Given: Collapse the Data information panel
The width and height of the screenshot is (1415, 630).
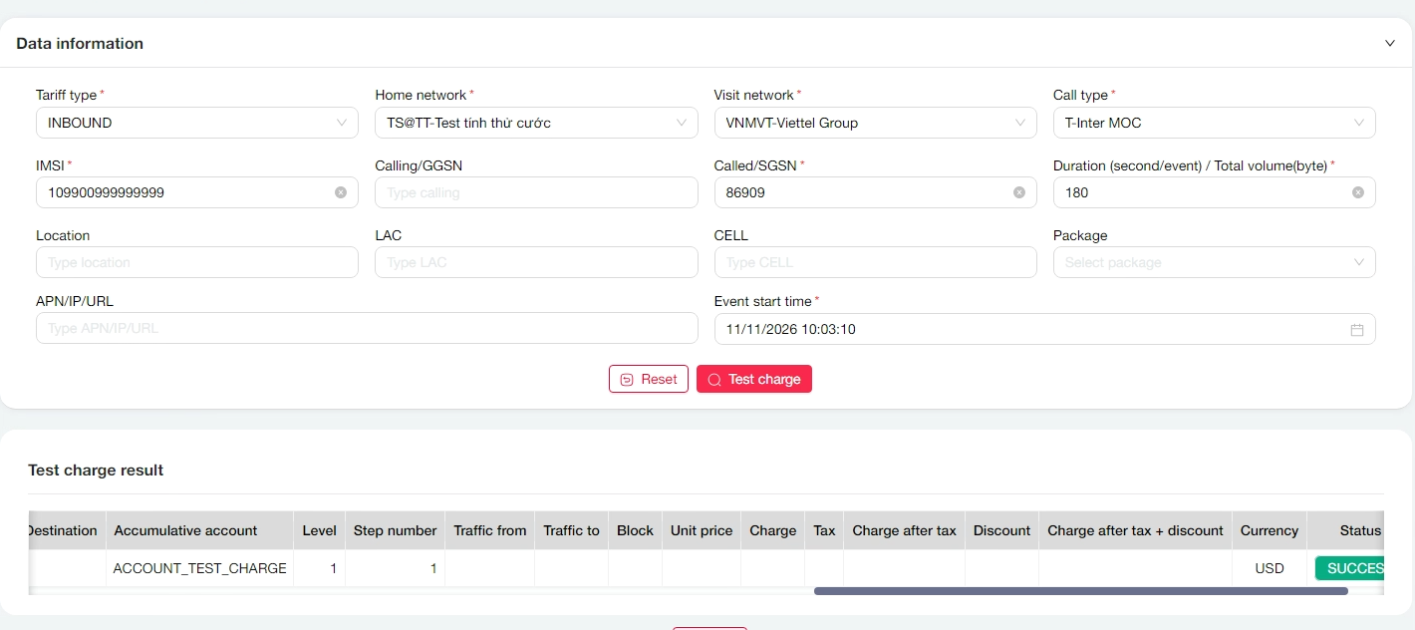Looking at the screenshot, I should (x=1389, y=43).
